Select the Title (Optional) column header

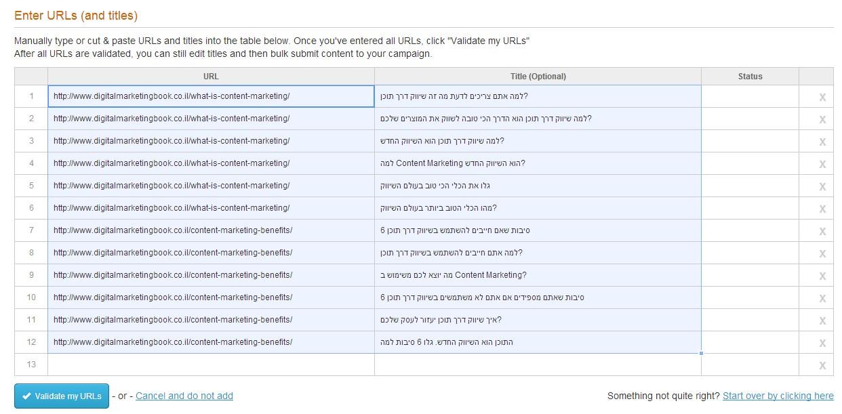click(x=538, y=77)
